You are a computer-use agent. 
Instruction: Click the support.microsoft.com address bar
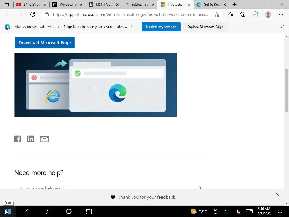pyautogui.click(x=130, y=14)
